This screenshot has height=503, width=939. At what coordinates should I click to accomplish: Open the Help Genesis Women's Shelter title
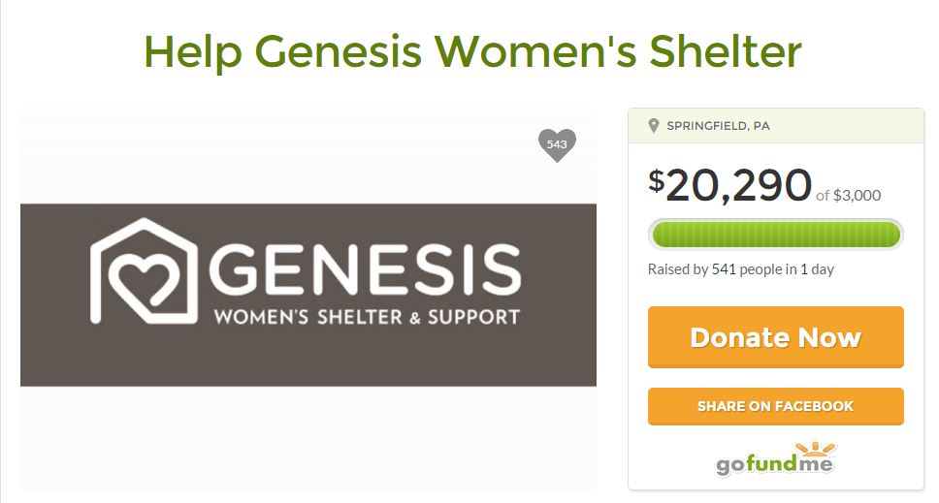click(x=472, y=51)
